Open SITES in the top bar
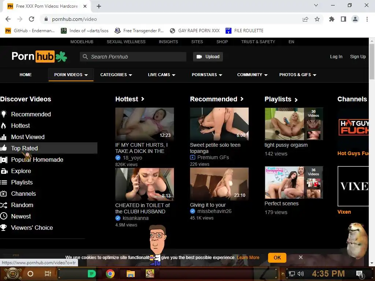Screen dimensions: 375x281 tap(197, 42)
